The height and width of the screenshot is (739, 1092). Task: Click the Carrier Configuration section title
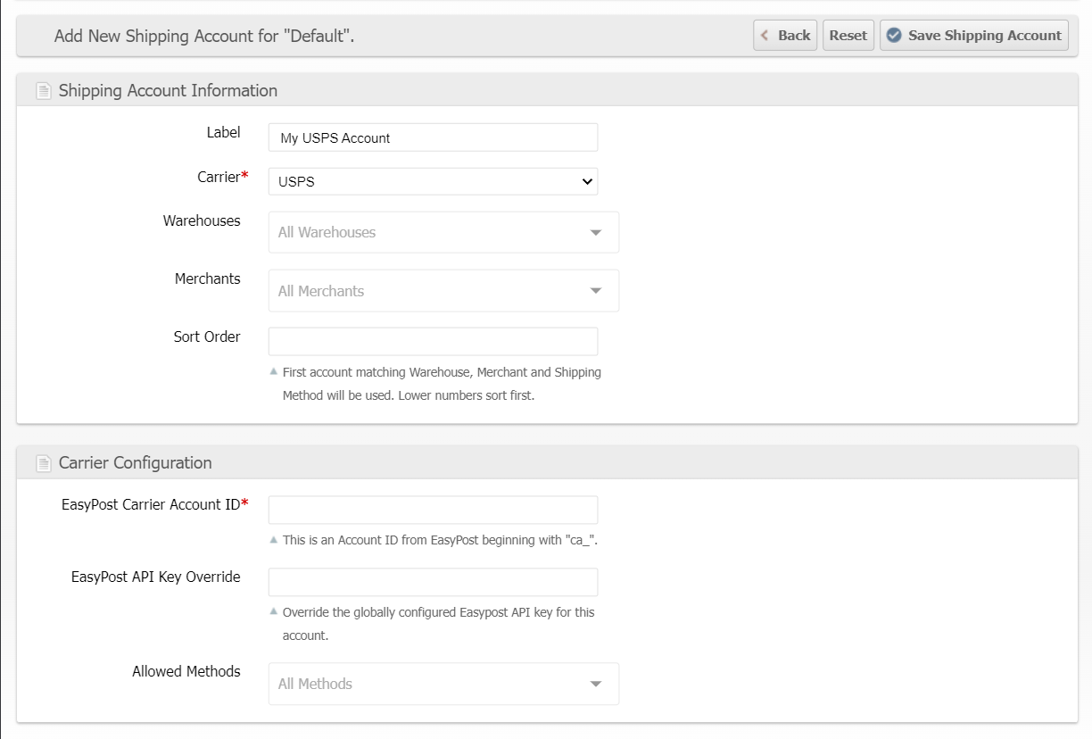click(135, 463)
